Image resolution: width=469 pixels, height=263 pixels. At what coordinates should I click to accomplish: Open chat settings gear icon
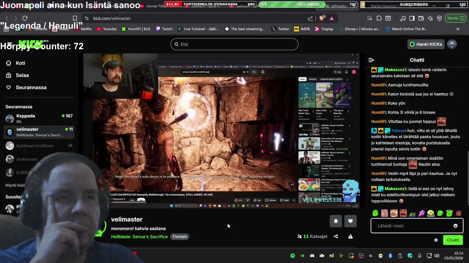(436, 240)
